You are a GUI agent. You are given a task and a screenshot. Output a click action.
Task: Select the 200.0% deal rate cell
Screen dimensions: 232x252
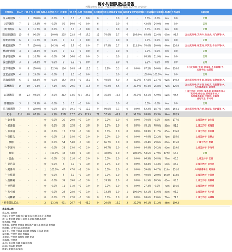137,153
